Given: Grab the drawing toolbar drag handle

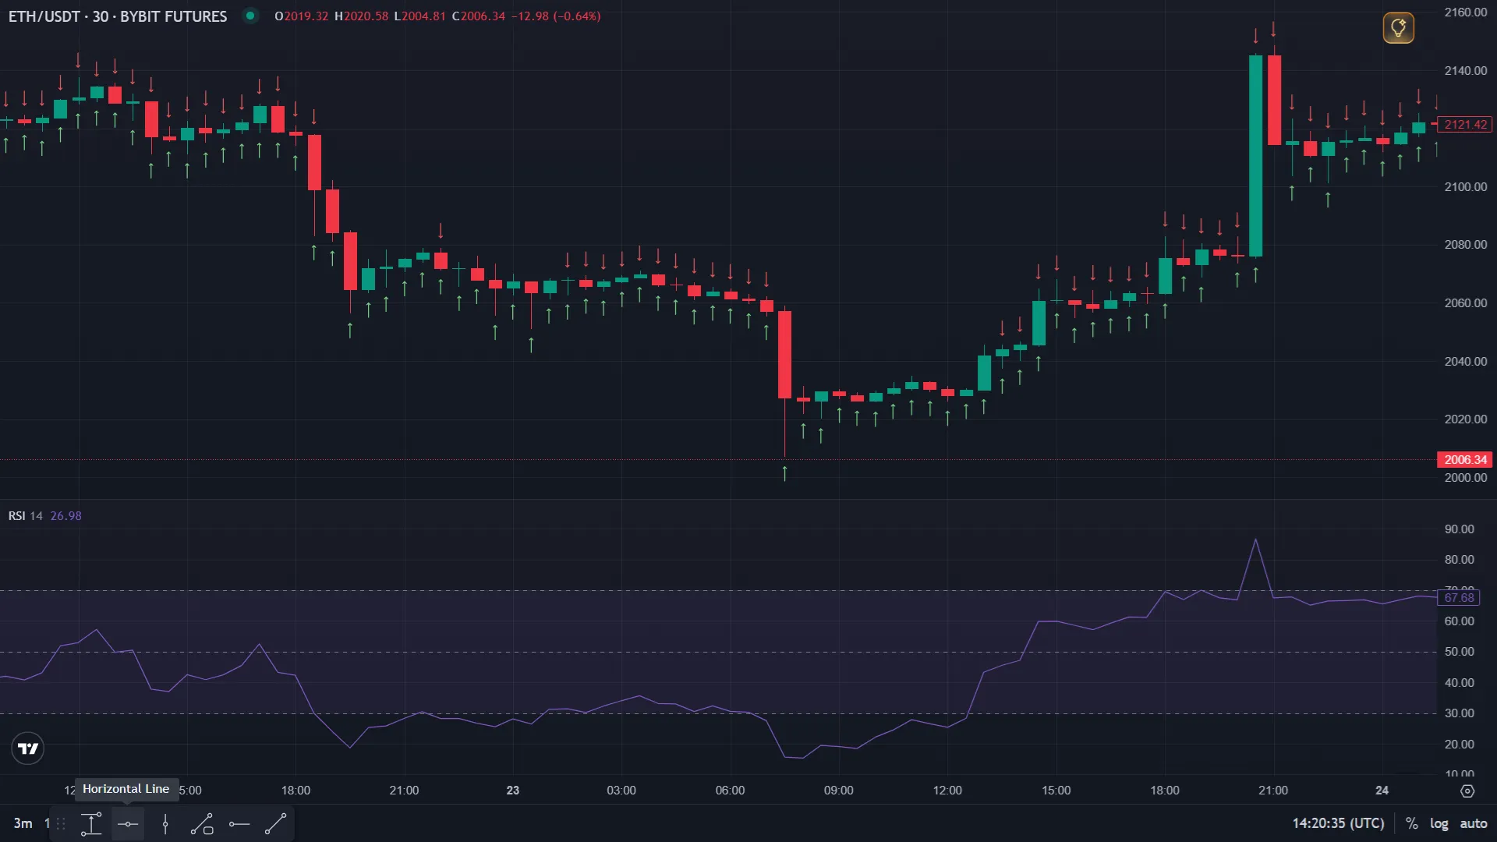Looking at the screenshot, I should (x=61, y=824).
